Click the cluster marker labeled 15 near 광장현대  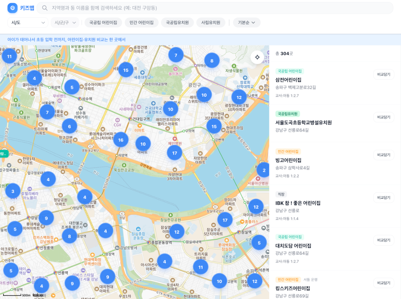214,126
